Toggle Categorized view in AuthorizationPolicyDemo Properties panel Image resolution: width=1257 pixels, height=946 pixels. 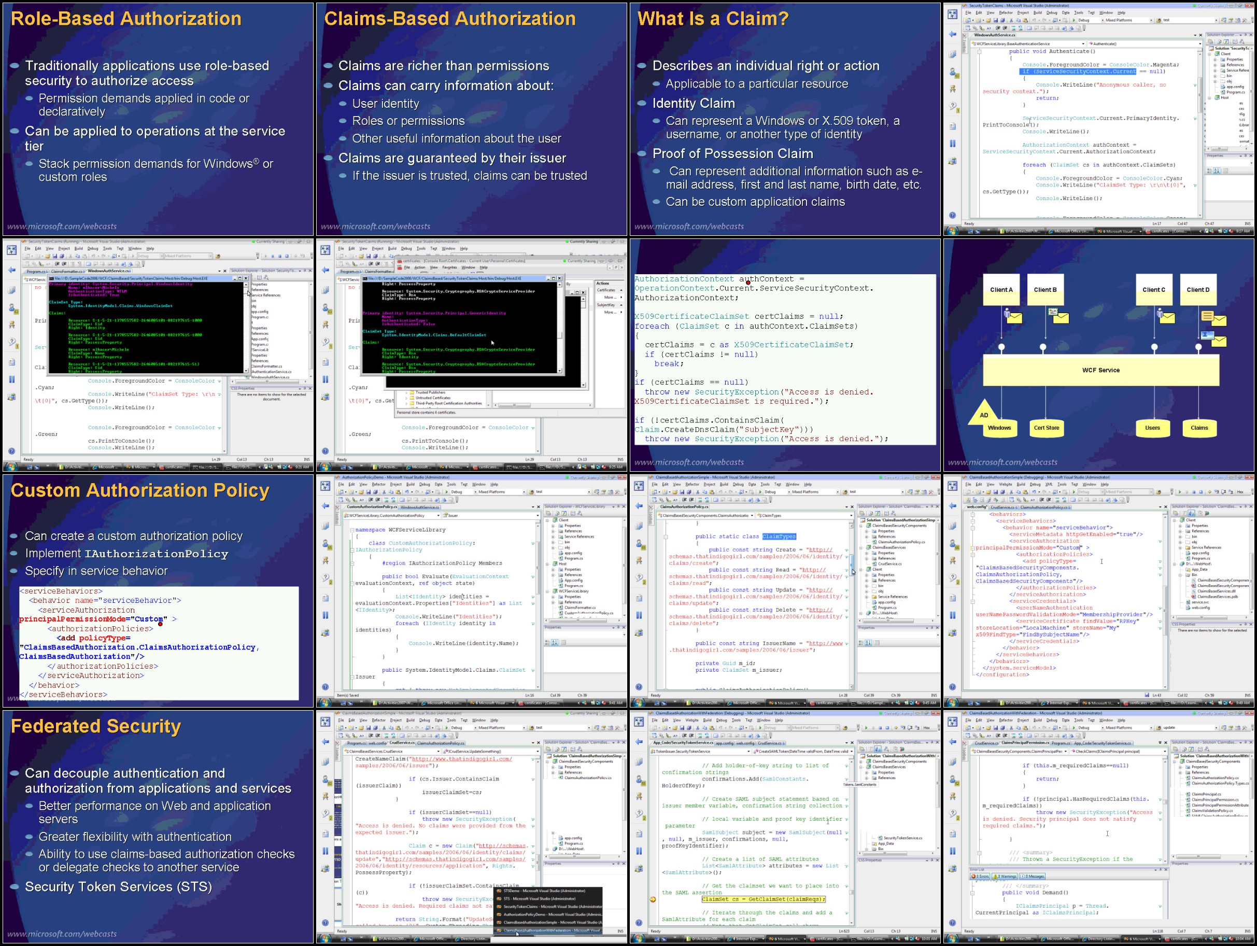tap(548, 643)
